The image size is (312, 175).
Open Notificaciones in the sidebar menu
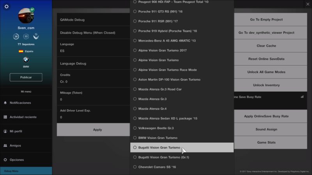coord(26,103)
